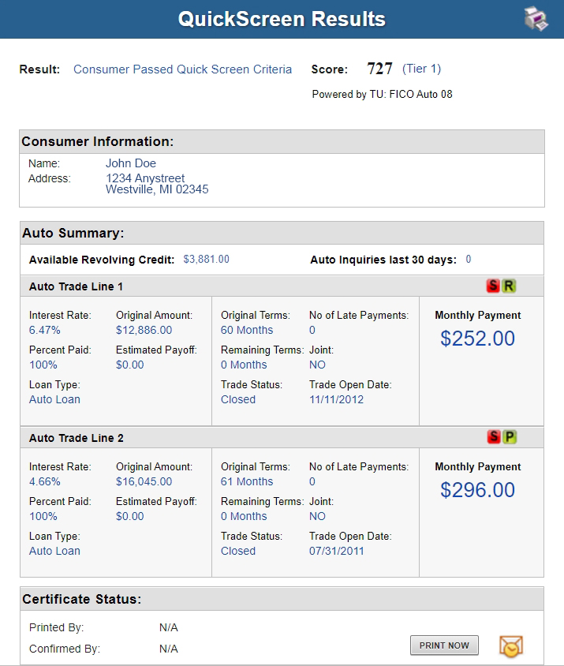Click the green P badge on Trade Line 2

click(x=510, y=436)
